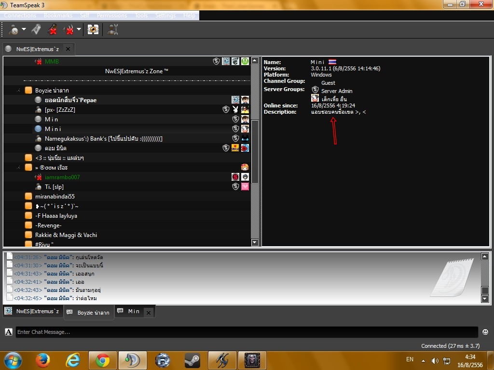This screenshot has width=494, height=370.
Task: Open the Help menu
Action: point(189,15)
